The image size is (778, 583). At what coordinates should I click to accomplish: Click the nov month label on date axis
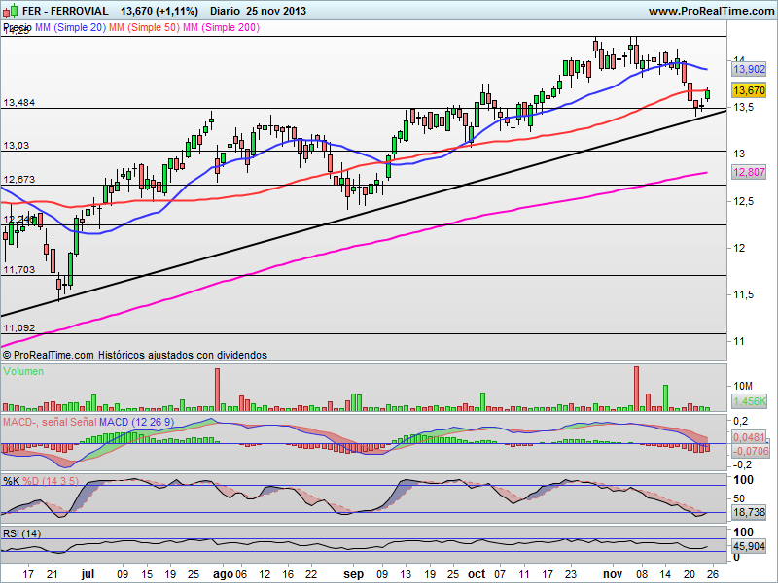pyautogui.click(x=613, y=574)
